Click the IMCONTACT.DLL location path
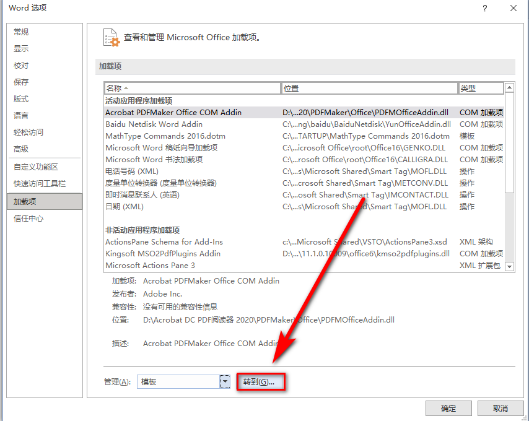This screenshot has width=529, height=421. pos(365,195)
